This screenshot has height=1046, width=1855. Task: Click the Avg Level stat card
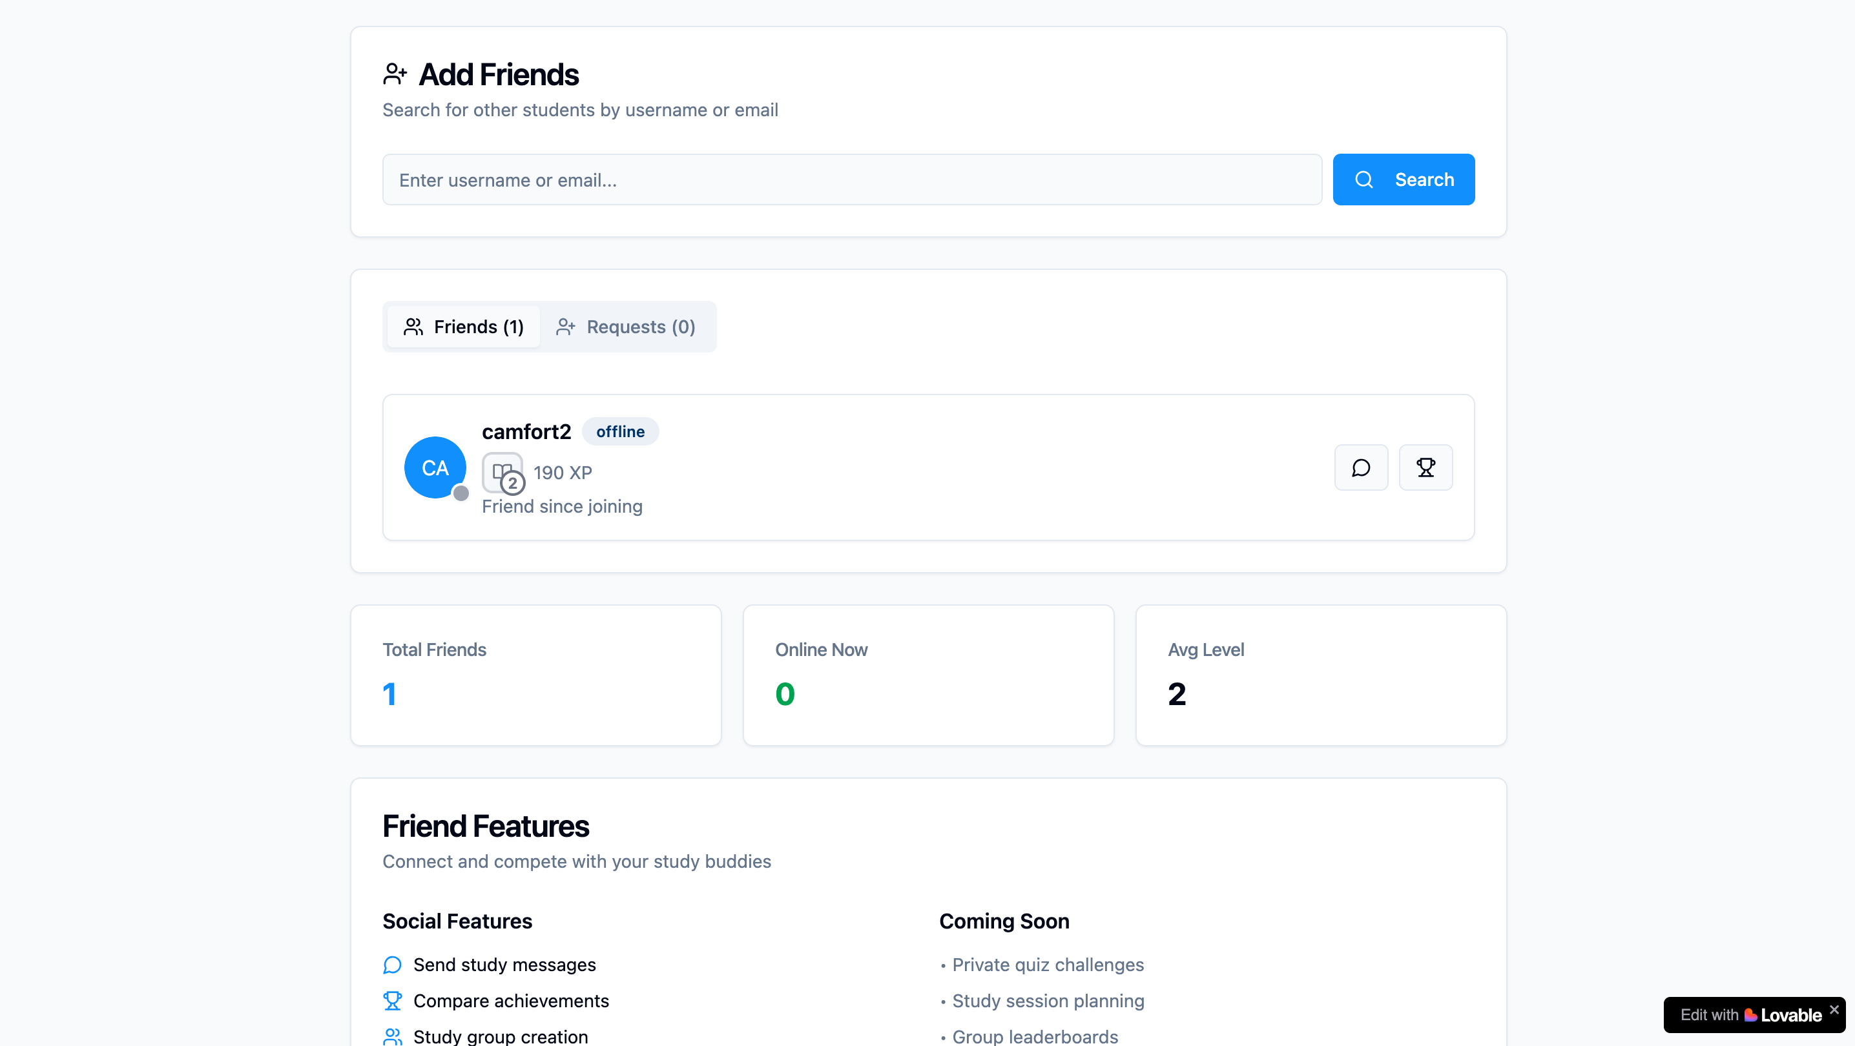[1321, 675]
